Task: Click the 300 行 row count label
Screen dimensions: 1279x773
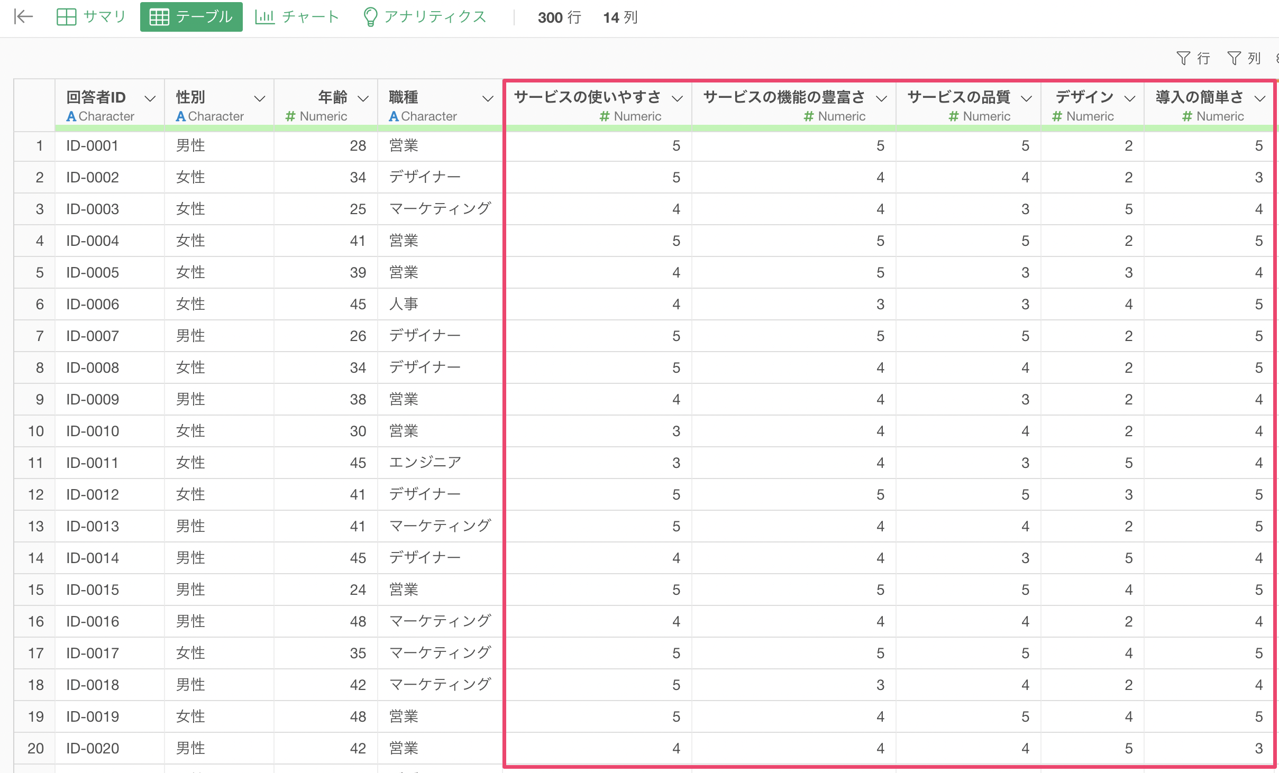Action: pos(559,17)
